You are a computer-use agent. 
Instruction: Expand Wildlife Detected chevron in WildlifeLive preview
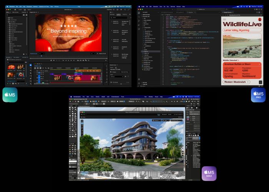coord(238,60)
